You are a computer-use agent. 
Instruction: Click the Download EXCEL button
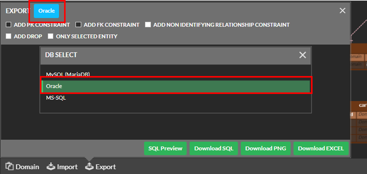click(x=321, y=148)
